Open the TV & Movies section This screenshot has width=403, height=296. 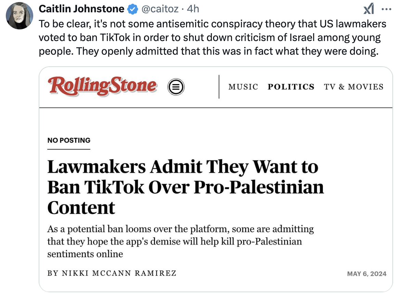point(354,87)
